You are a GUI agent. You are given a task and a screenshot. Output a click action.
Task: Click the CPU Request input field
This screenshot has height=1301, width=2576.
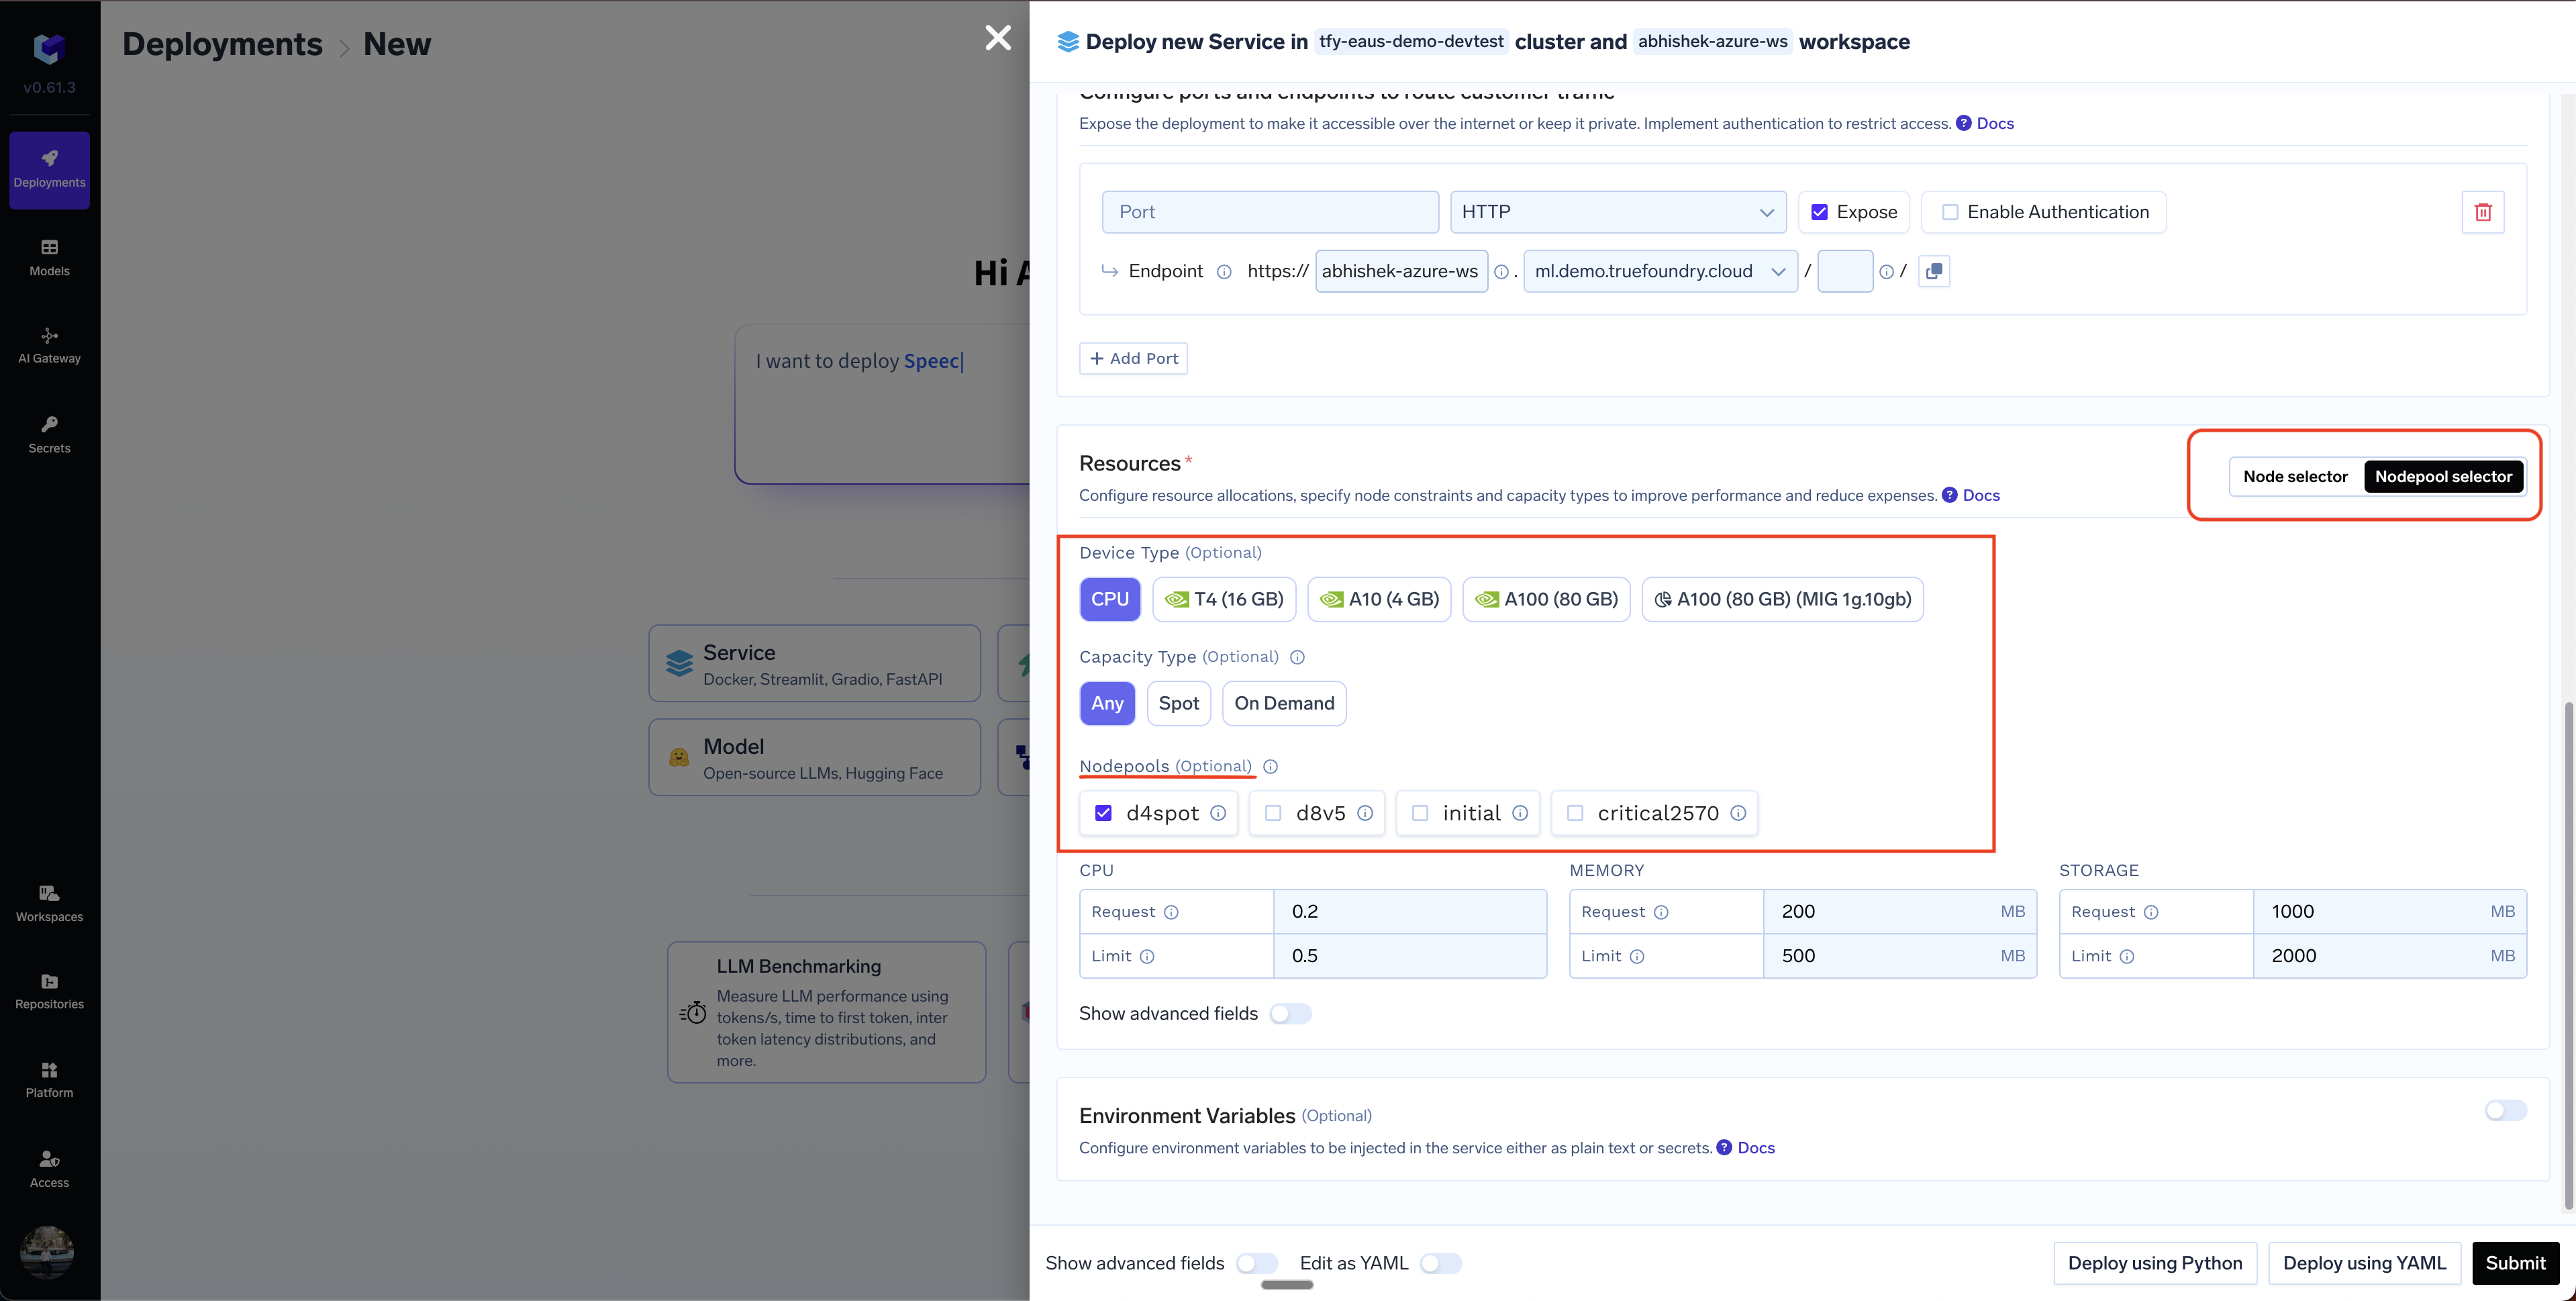pyautogui.click(x=1409, y=911)
